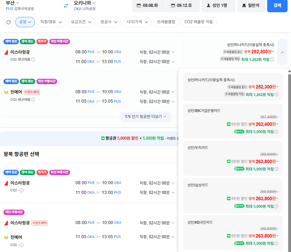The image size is (291, 252).
Task: Expand bottom 11:05 OKA 진에어 flight details
Action: [x=173, y=237]
